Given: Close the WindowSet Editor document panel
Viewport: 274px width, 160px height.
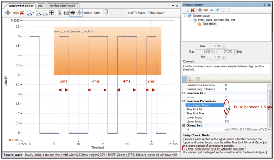Looking at the screenshot, I should 177,6.
